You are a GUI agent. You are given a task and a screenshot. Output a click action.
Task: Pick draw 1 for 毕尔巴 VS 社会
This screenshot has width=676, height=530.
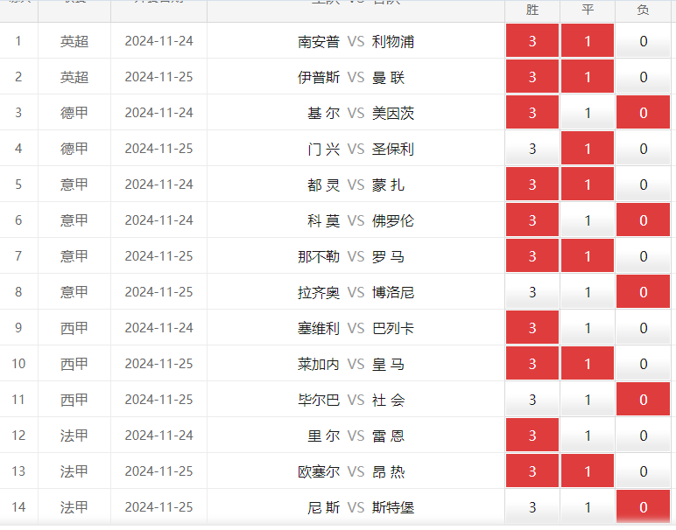[x=588, y=399]
